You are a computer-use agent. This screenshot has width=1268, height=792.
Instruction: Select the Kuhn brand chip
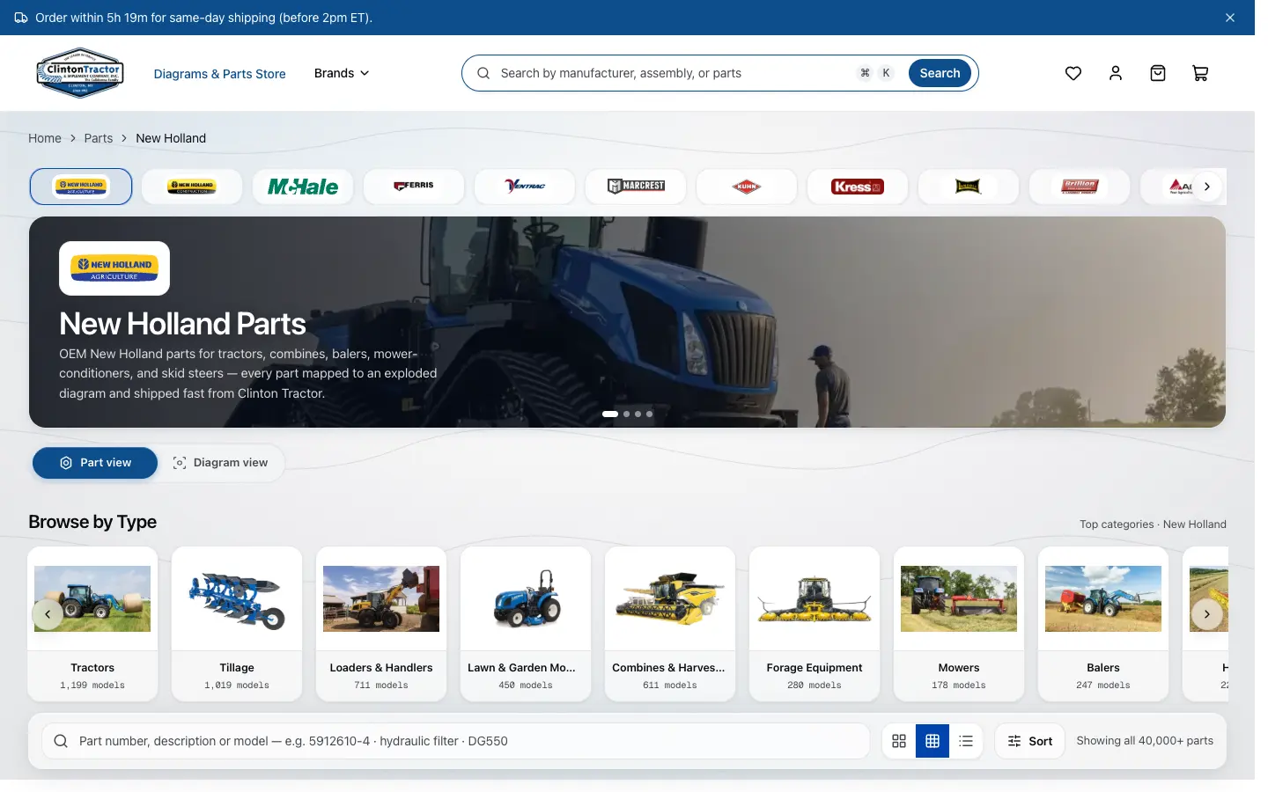(x=747, y=187)
